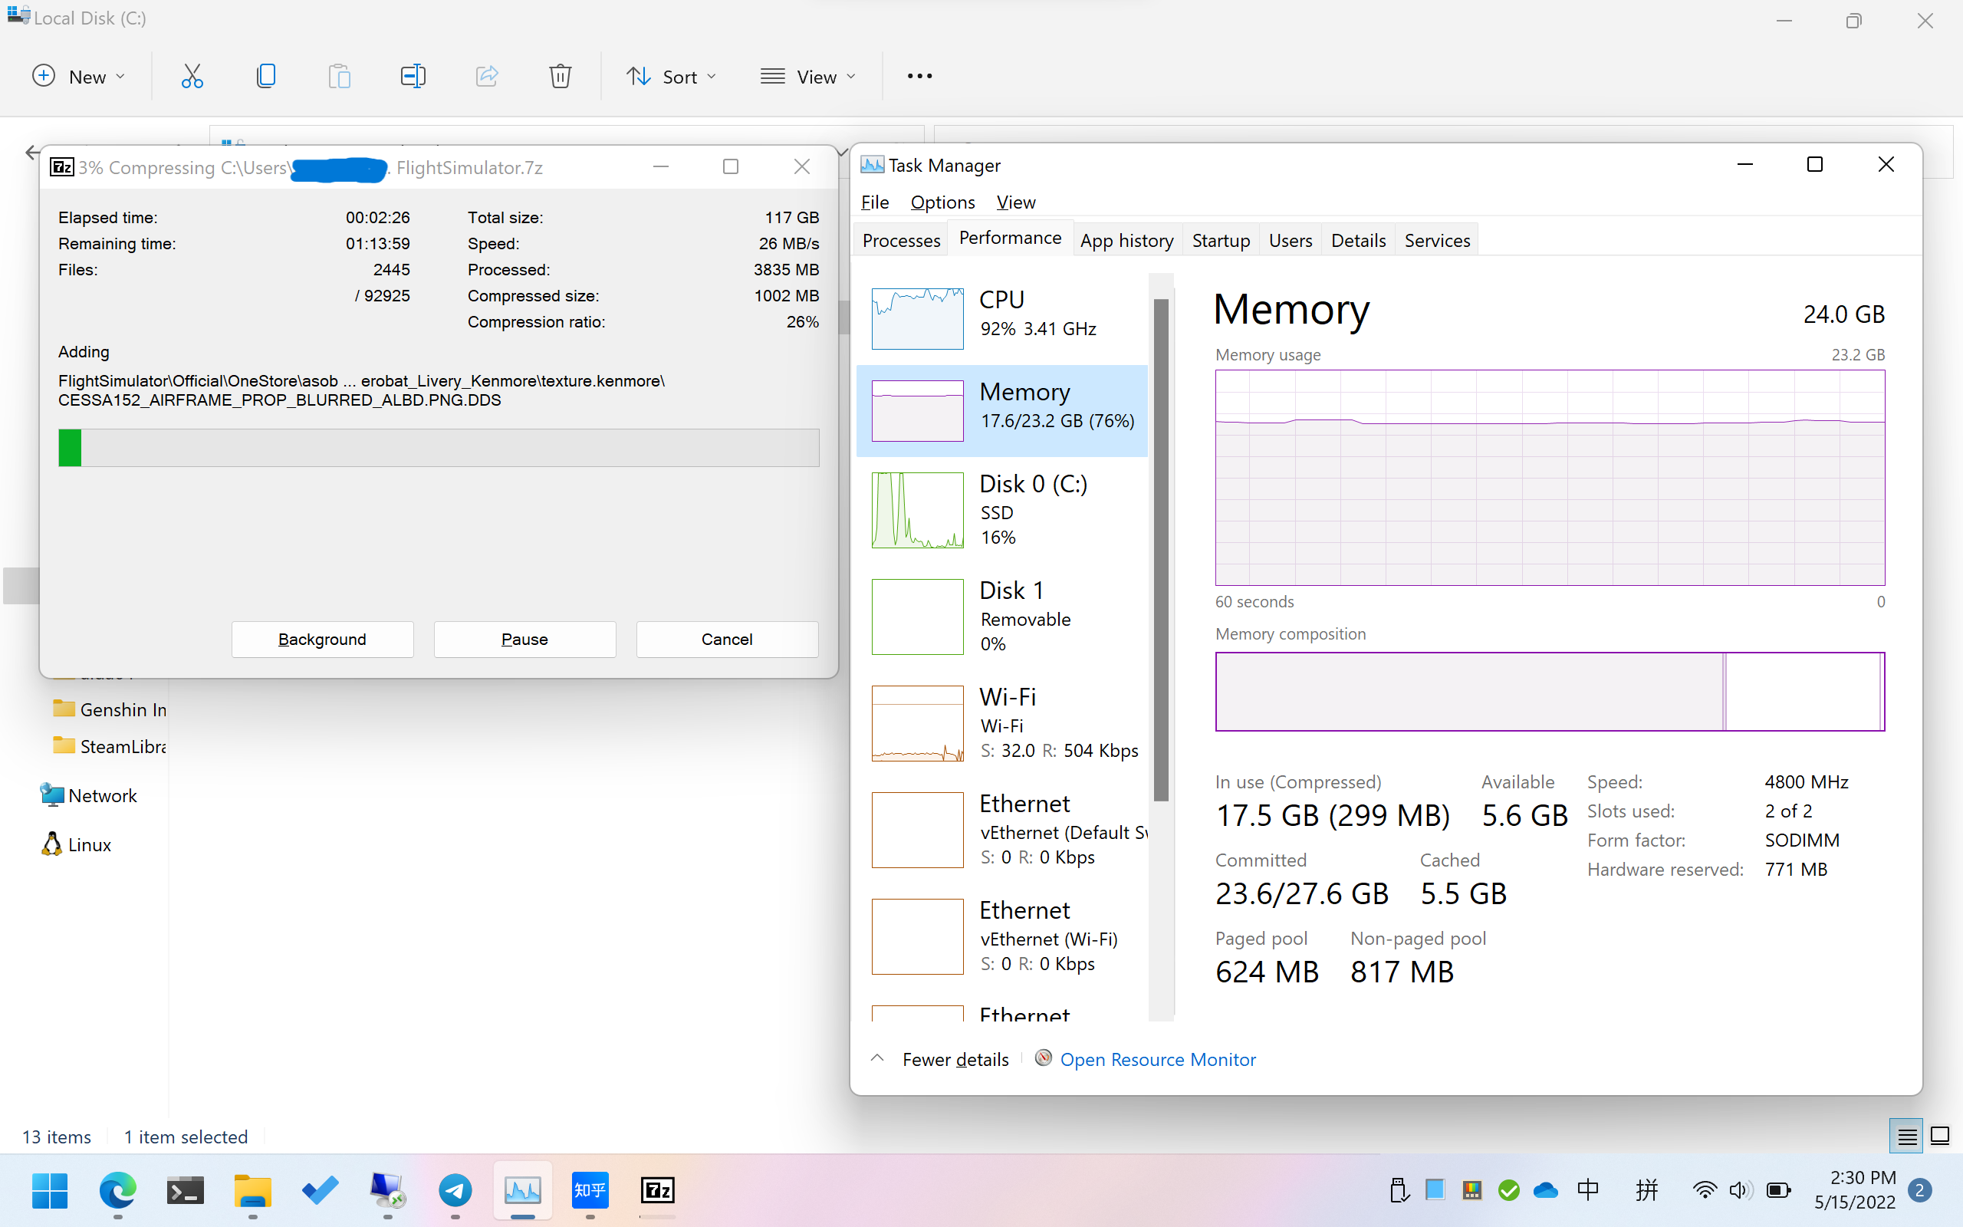
Task: Click Open Resource Monitor link
Action: (x=1158, y=1059)
